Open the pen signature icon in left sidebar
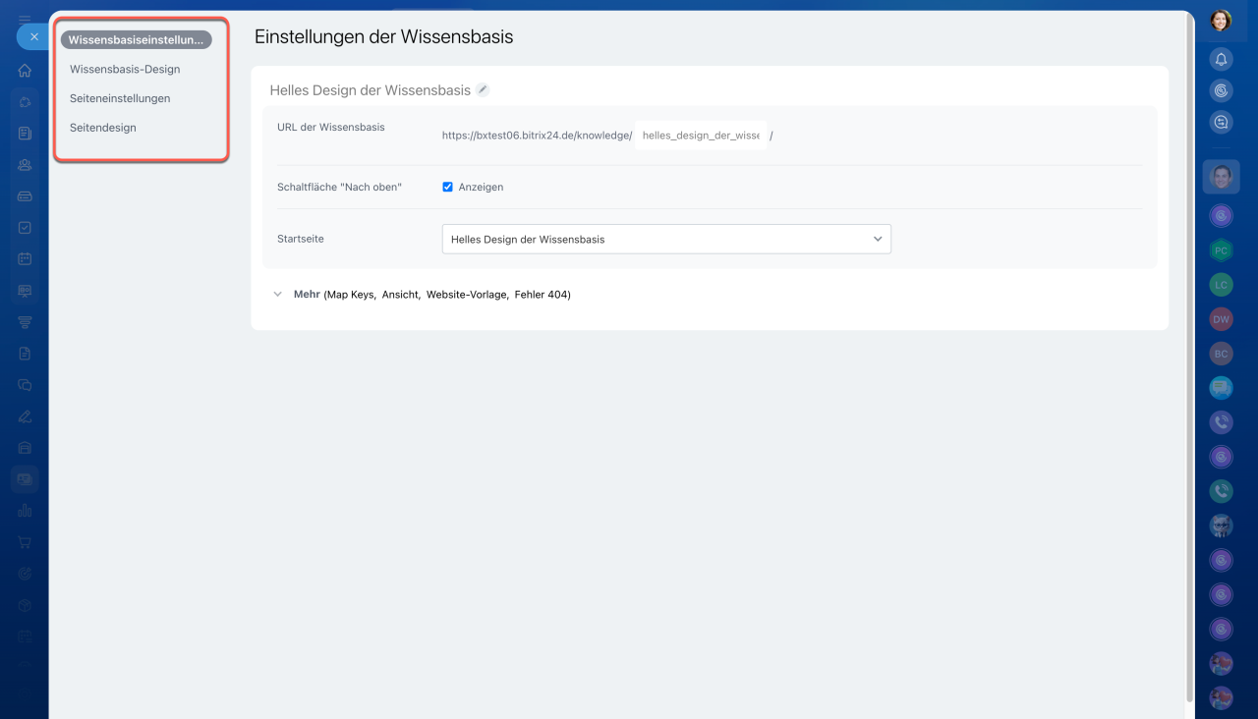Viewport: 1258px width, 719px height. pos(25,416)
